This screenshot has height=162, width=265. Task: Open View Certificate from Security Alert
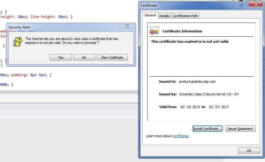[112, 58]
